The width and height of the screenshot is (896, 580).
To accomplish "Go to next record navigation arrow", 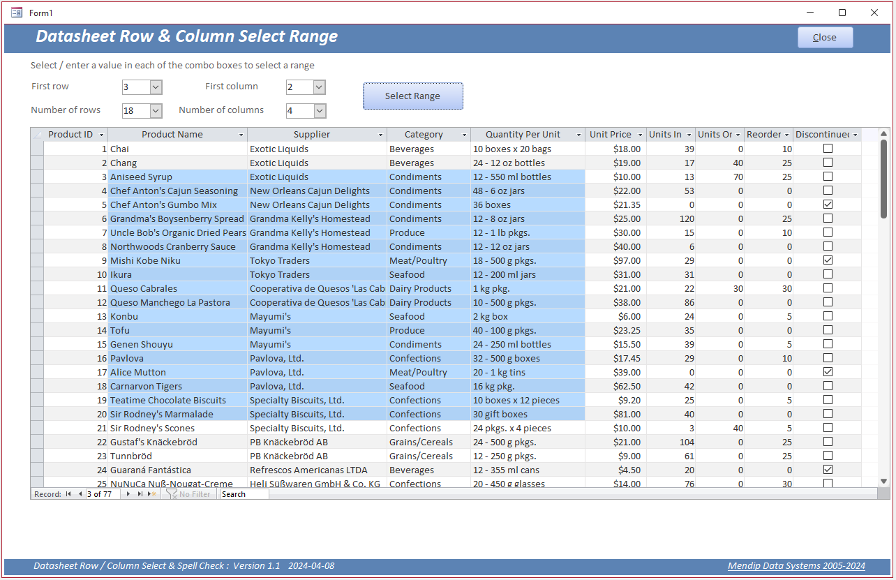I will pyautogui.click(x=128, y=494).
